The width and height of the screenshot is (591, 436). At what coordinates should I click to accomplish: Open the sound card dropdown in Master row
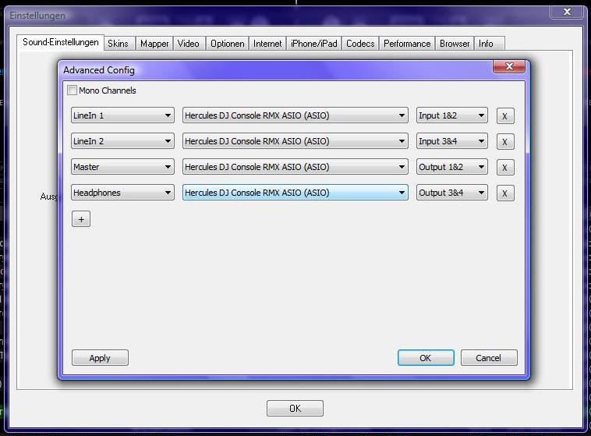[x=295, y=167]
